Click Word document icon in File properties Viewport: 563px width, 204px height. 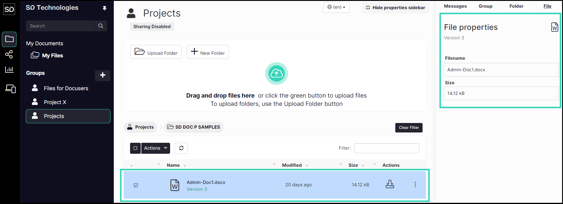coord(555,27)
